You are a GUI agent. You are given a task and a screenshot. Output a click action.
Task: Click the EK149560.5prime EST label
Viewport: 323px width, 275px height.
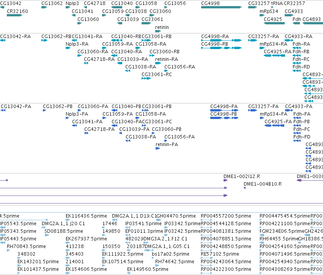pyautogui.click(x=148, y=269)
